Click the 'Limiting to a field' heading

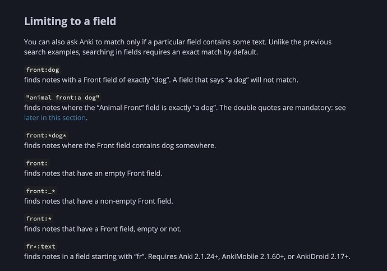coord(70,21)
